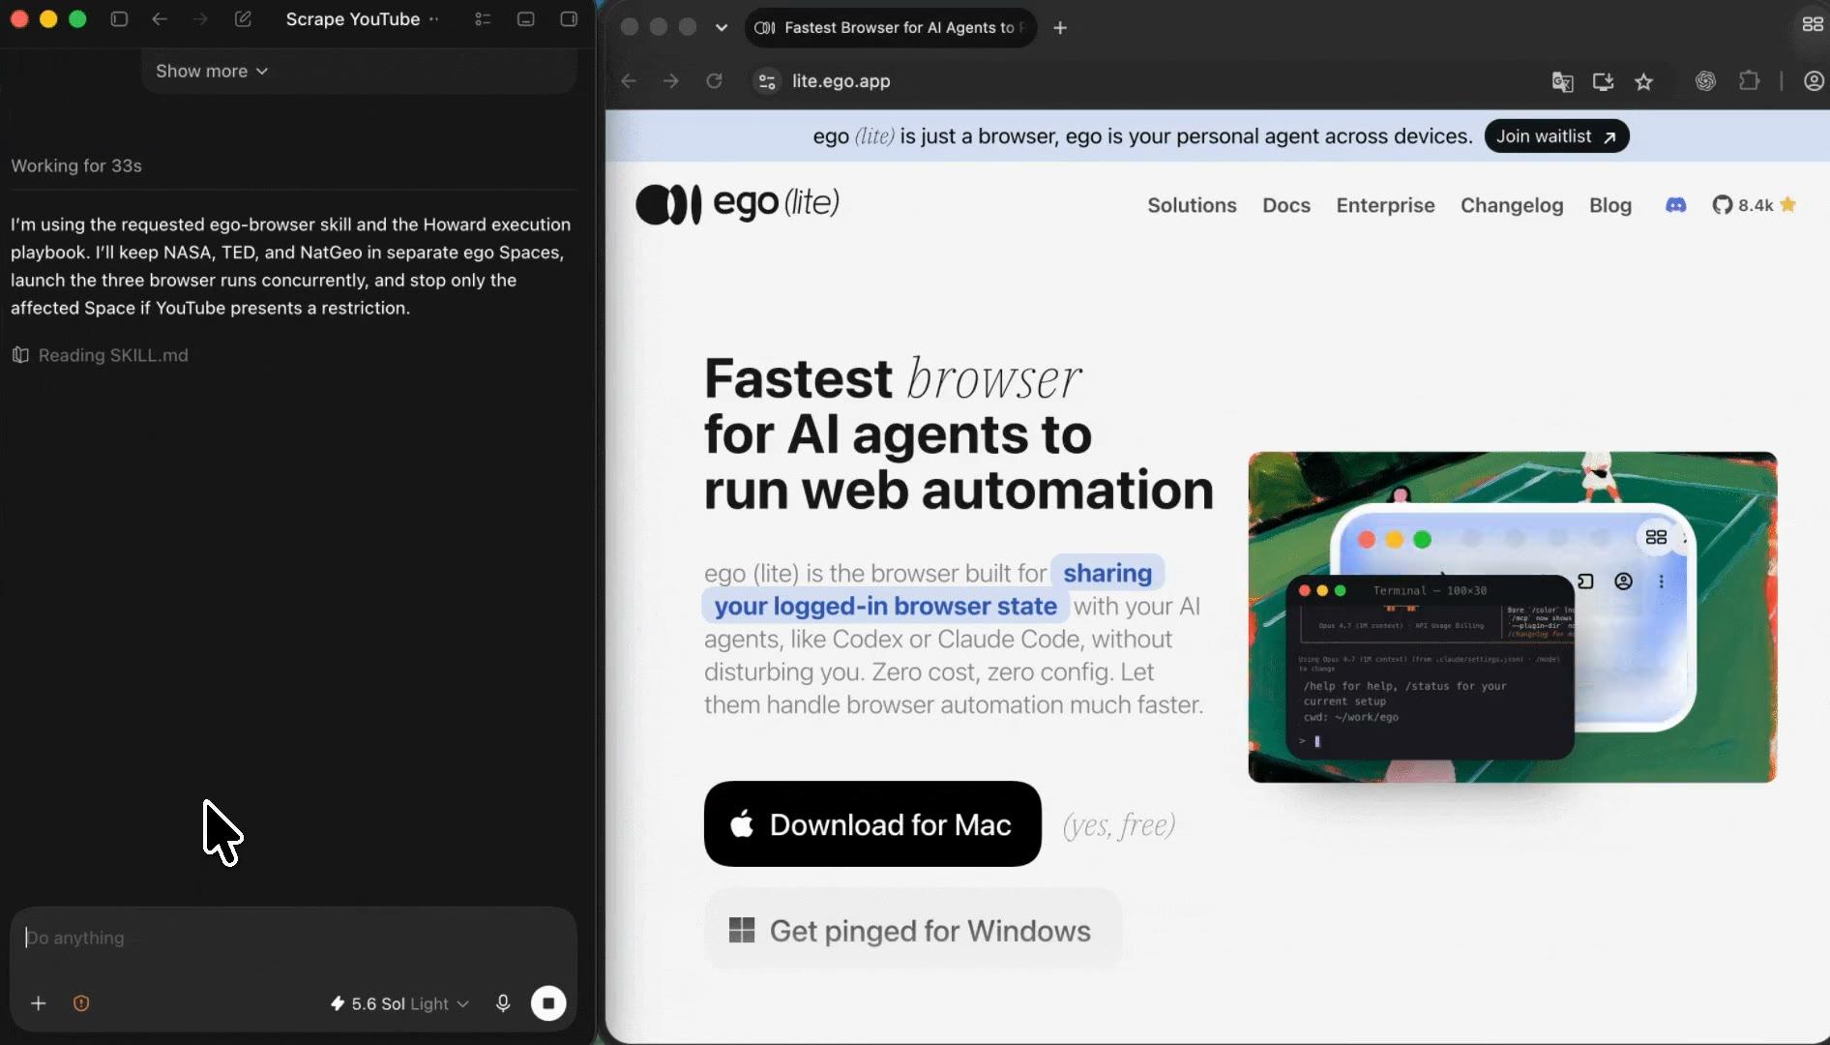Open the Discord community link
This screenshot has width=1830, height=1045.
[x=1675, y=205]
